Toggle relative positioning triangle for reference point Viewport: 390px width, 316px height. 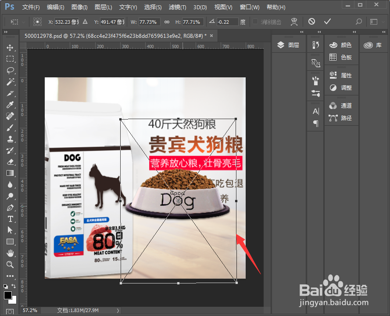pyautogui.click(x=85, y=22)
